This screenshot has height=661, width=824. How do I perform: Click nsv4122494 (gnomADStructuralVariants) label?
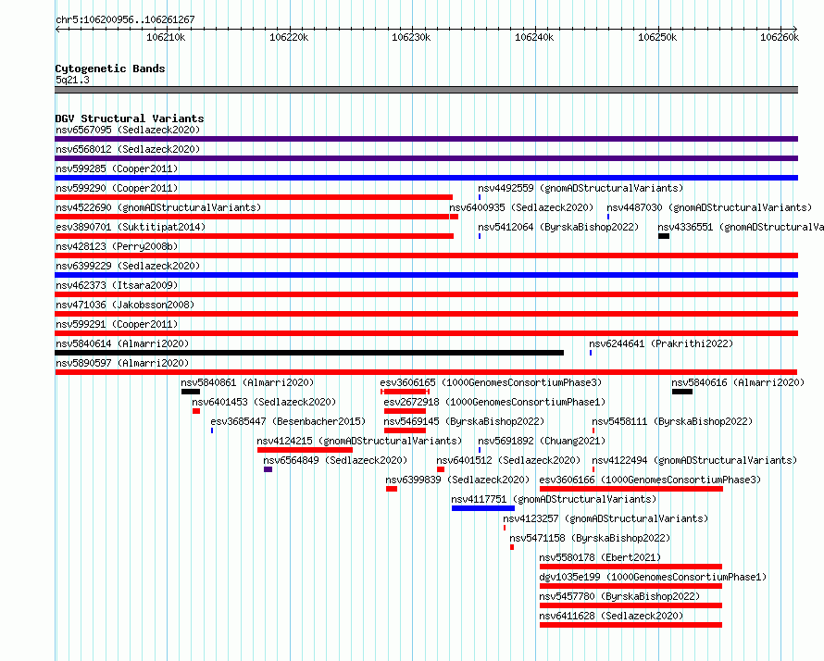tap(694, 460)
